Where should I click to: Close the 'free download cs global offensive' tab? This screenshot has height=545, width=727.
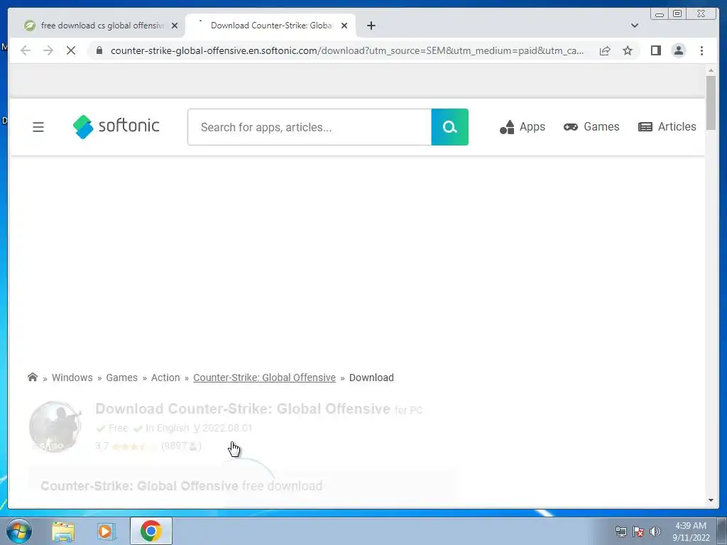click(x=175, y=26)
